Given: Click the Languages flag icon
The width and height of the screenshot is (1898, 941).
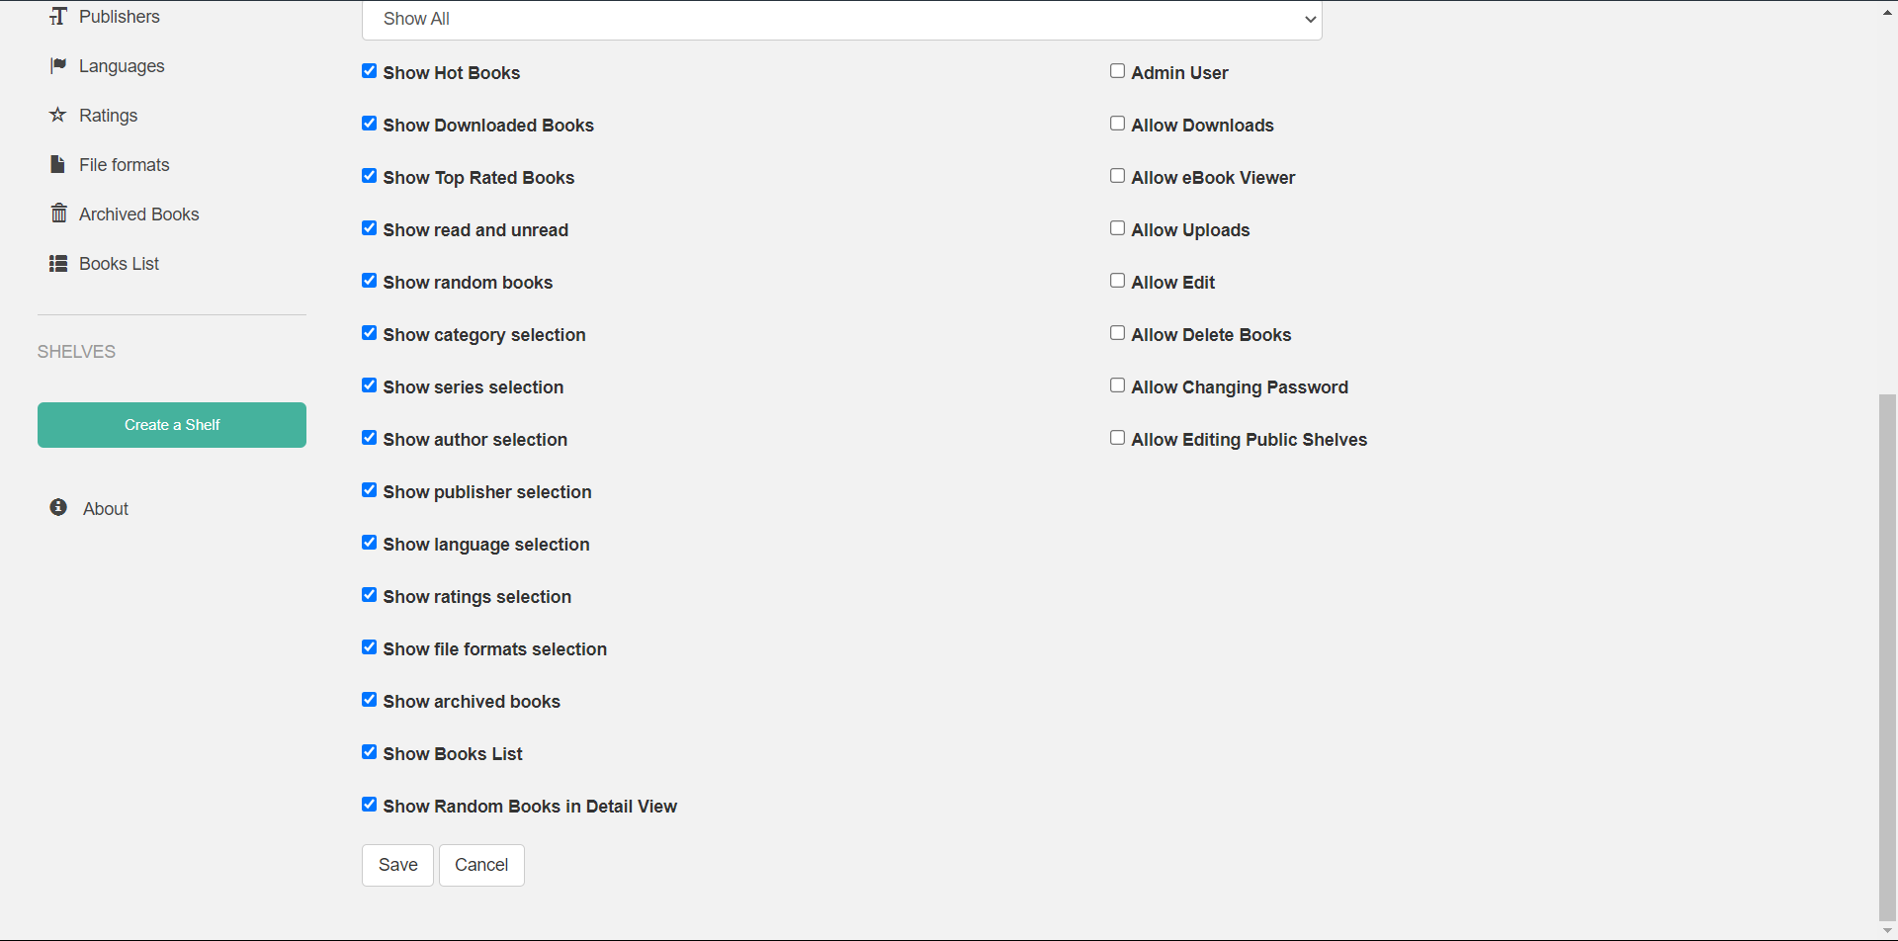Looking at the screenshot, I should (58, 65).
